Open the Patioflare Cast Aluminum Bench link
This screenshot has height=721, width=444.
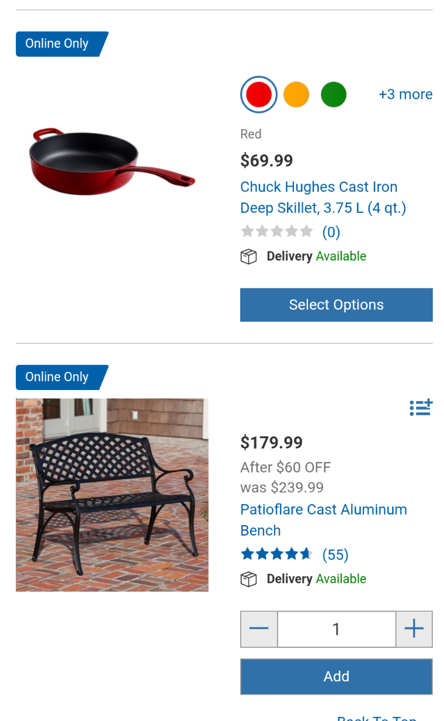[323, 520]
